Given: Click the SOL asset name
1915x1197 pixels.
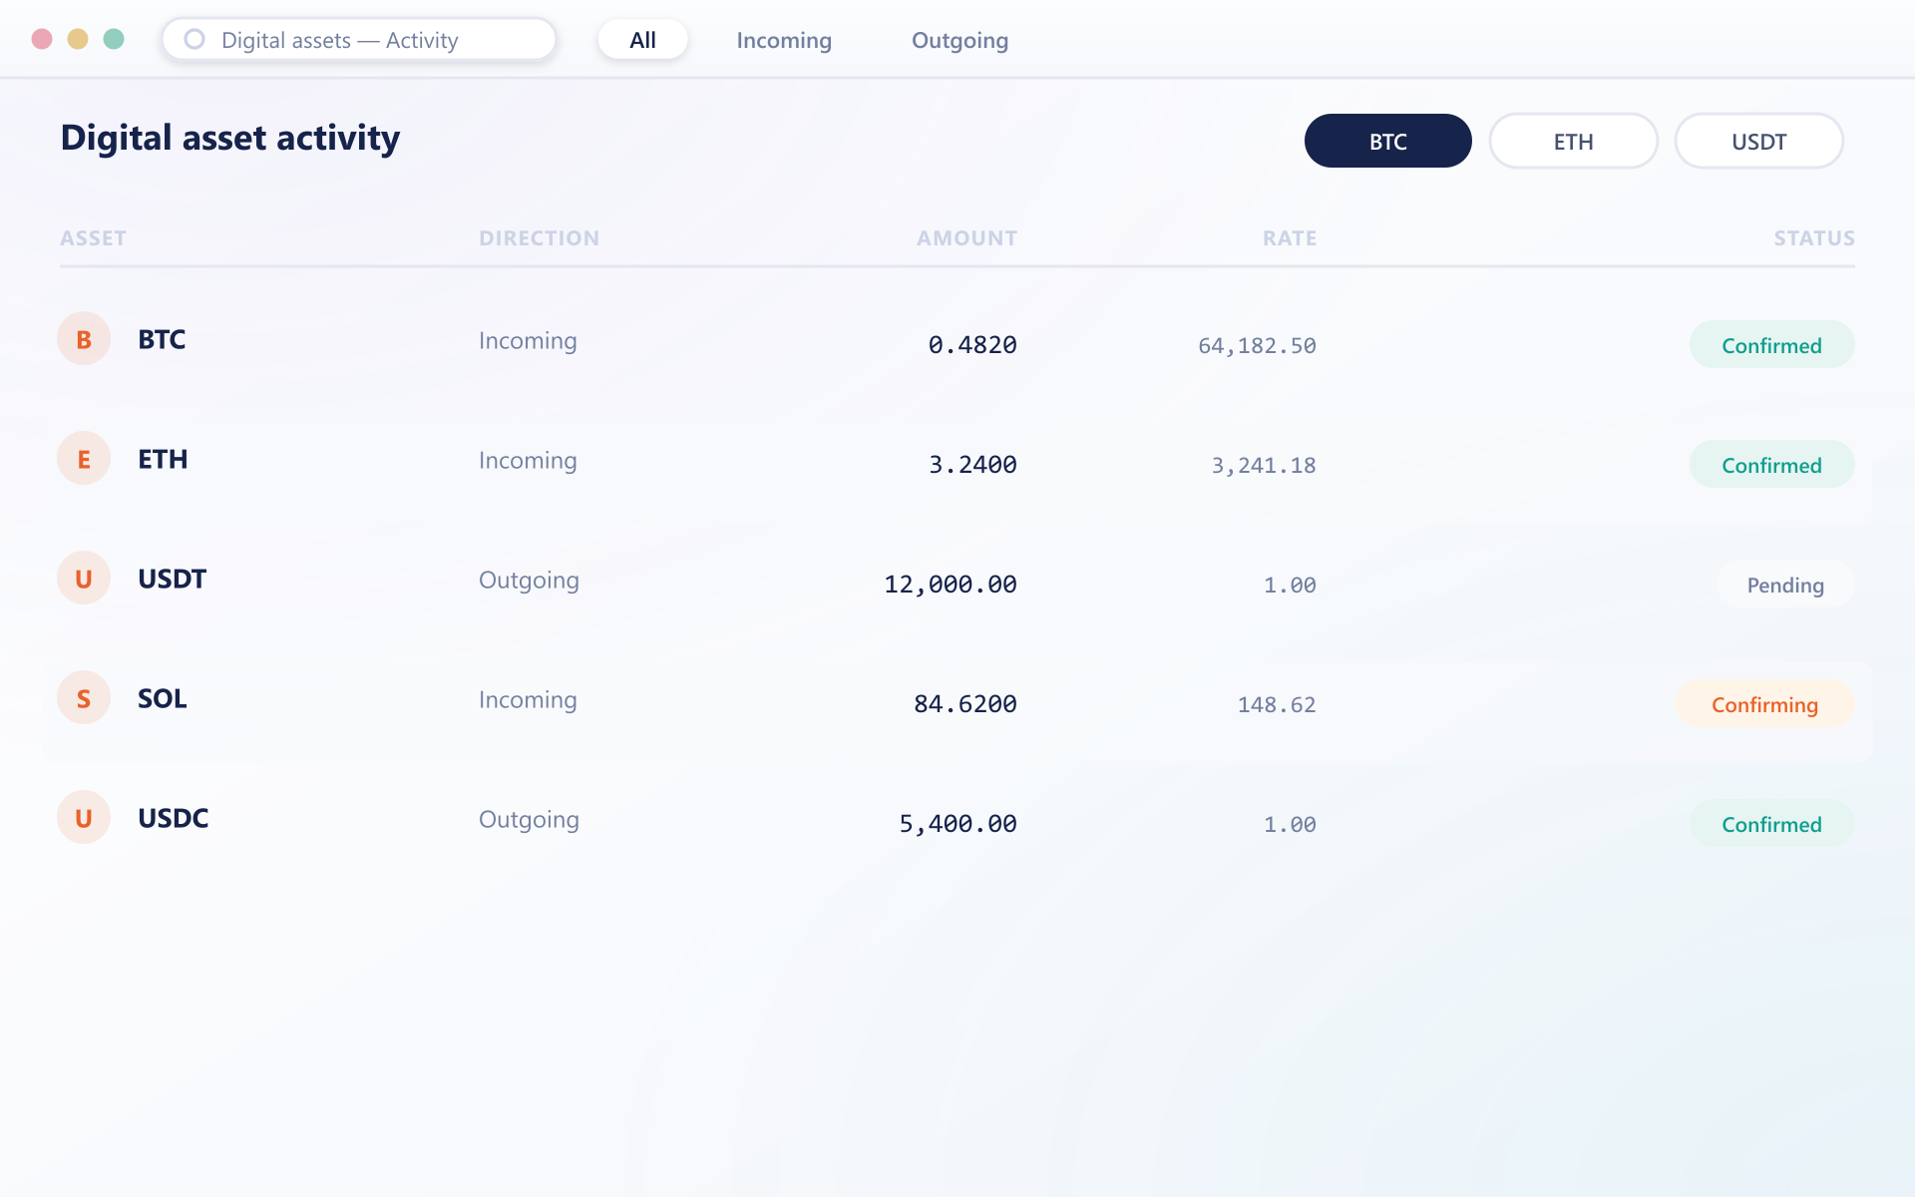Looking at the screenshot, I should (163, 698).
